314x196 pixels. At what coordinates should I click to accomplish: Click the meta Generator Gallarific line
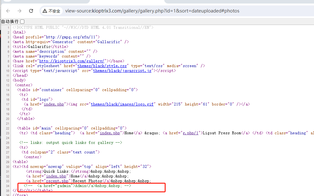(x=71, y=42)
